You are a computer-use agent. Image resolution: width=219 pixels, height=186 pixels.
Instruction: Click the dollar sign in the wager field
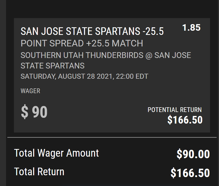pyautogui.click(x=24, y=112)
